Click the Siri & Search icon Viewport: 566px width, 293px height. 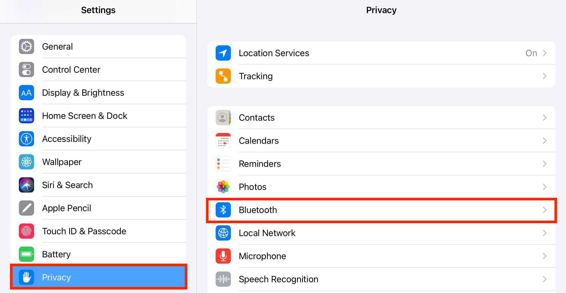click(x=26, y=185)
